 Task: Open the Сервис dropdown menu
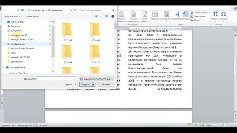[x=70, y=85]
